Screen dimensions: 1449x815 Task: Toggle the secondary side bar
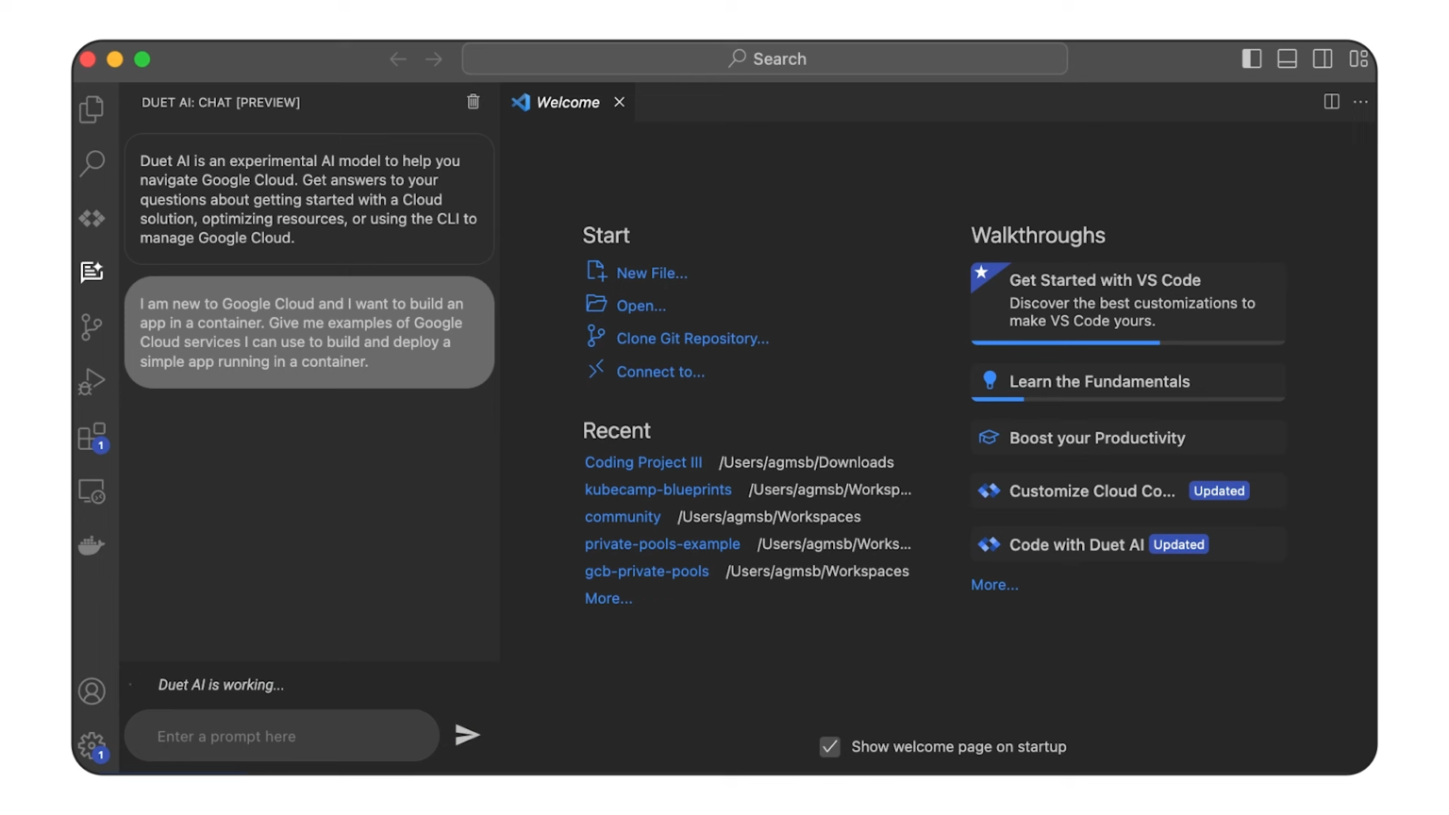[1323, 58]
